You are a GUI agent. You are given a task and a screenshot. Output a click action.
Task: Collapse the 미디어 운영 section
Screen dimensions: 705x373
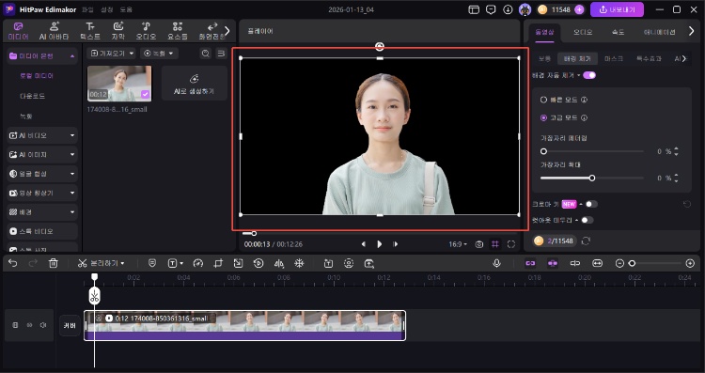click(x=72, y=56)
